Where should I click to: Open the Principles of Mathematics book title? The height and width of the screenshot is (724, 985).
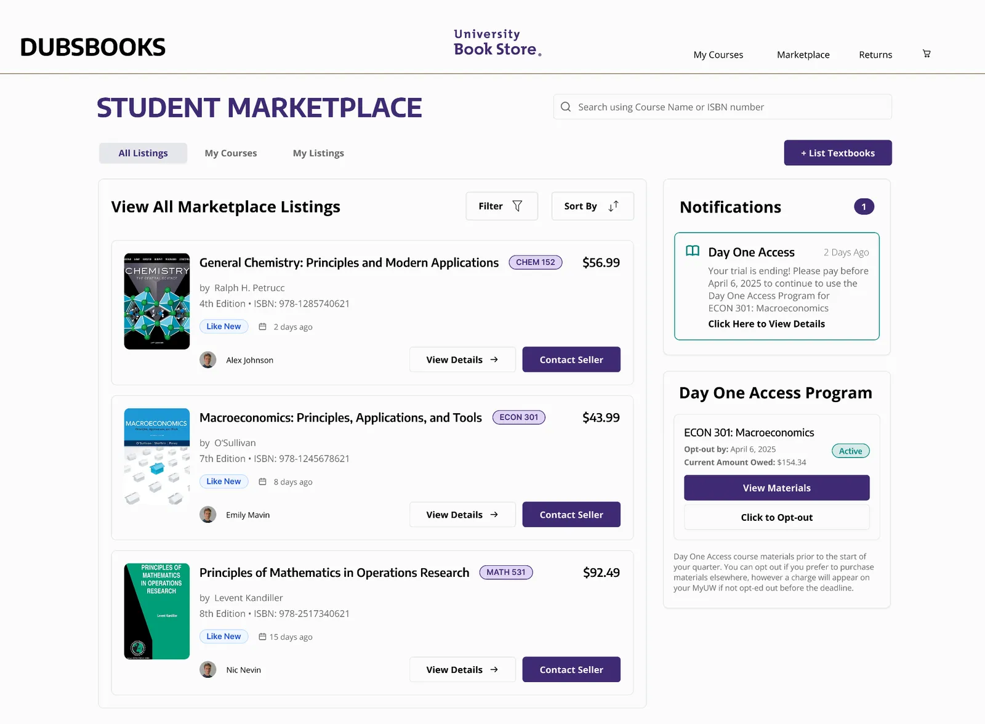point(334,573)
